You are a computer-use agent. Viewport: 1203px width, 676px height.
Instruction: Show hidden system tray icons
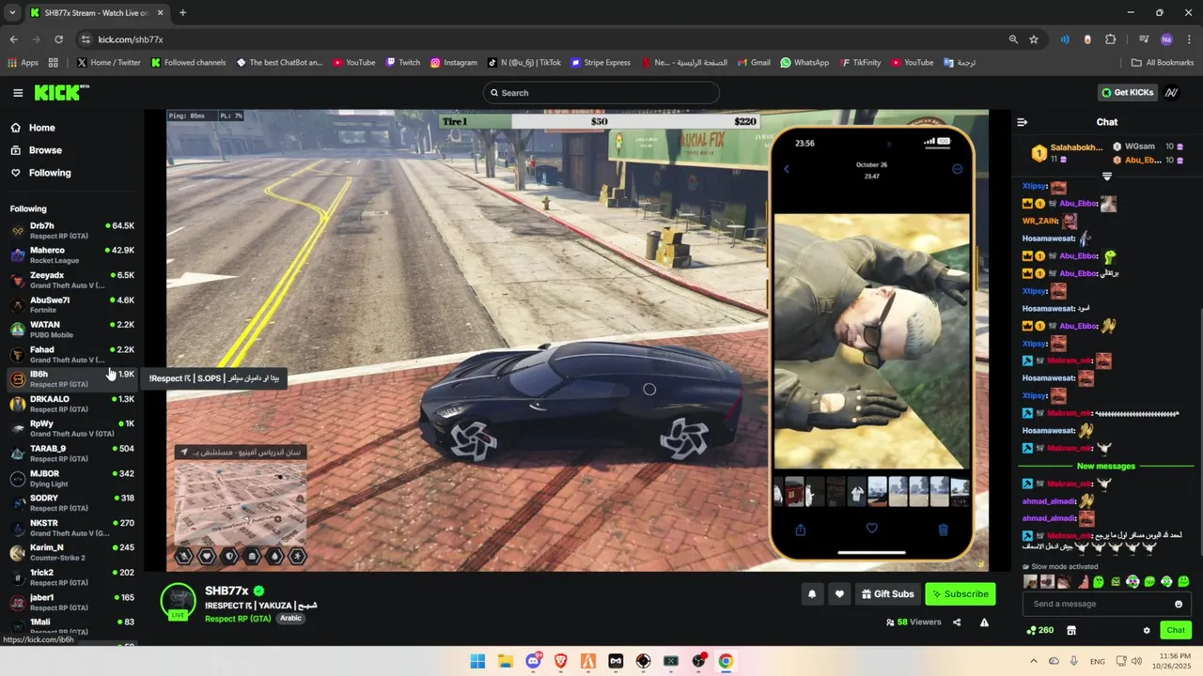(1034, 661)
